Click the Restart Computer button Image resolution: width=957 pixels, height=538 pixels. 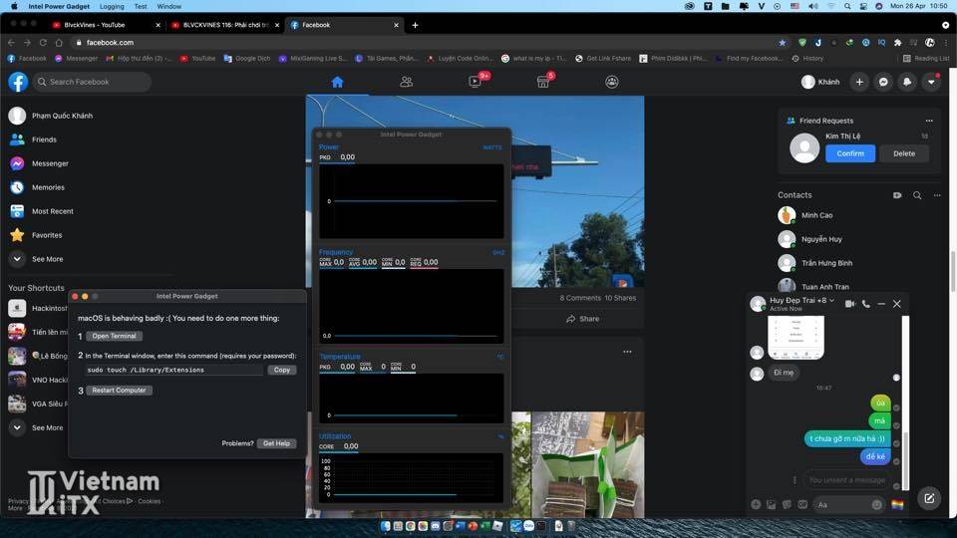click(x=119, y=391)
